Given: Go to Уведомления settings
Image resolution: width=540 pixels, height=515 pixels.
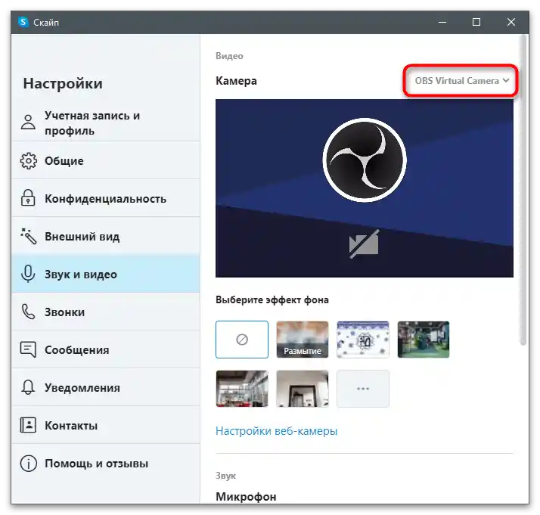Looking at the screenshot, I should coord(106,388).
